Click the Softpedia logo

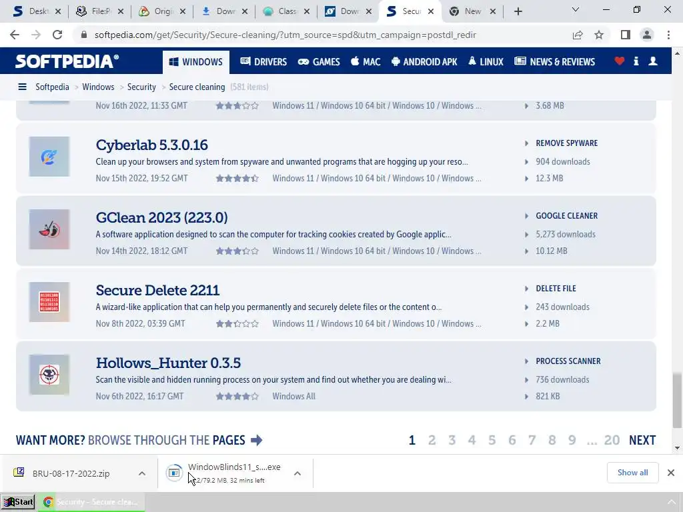point(67,61)
